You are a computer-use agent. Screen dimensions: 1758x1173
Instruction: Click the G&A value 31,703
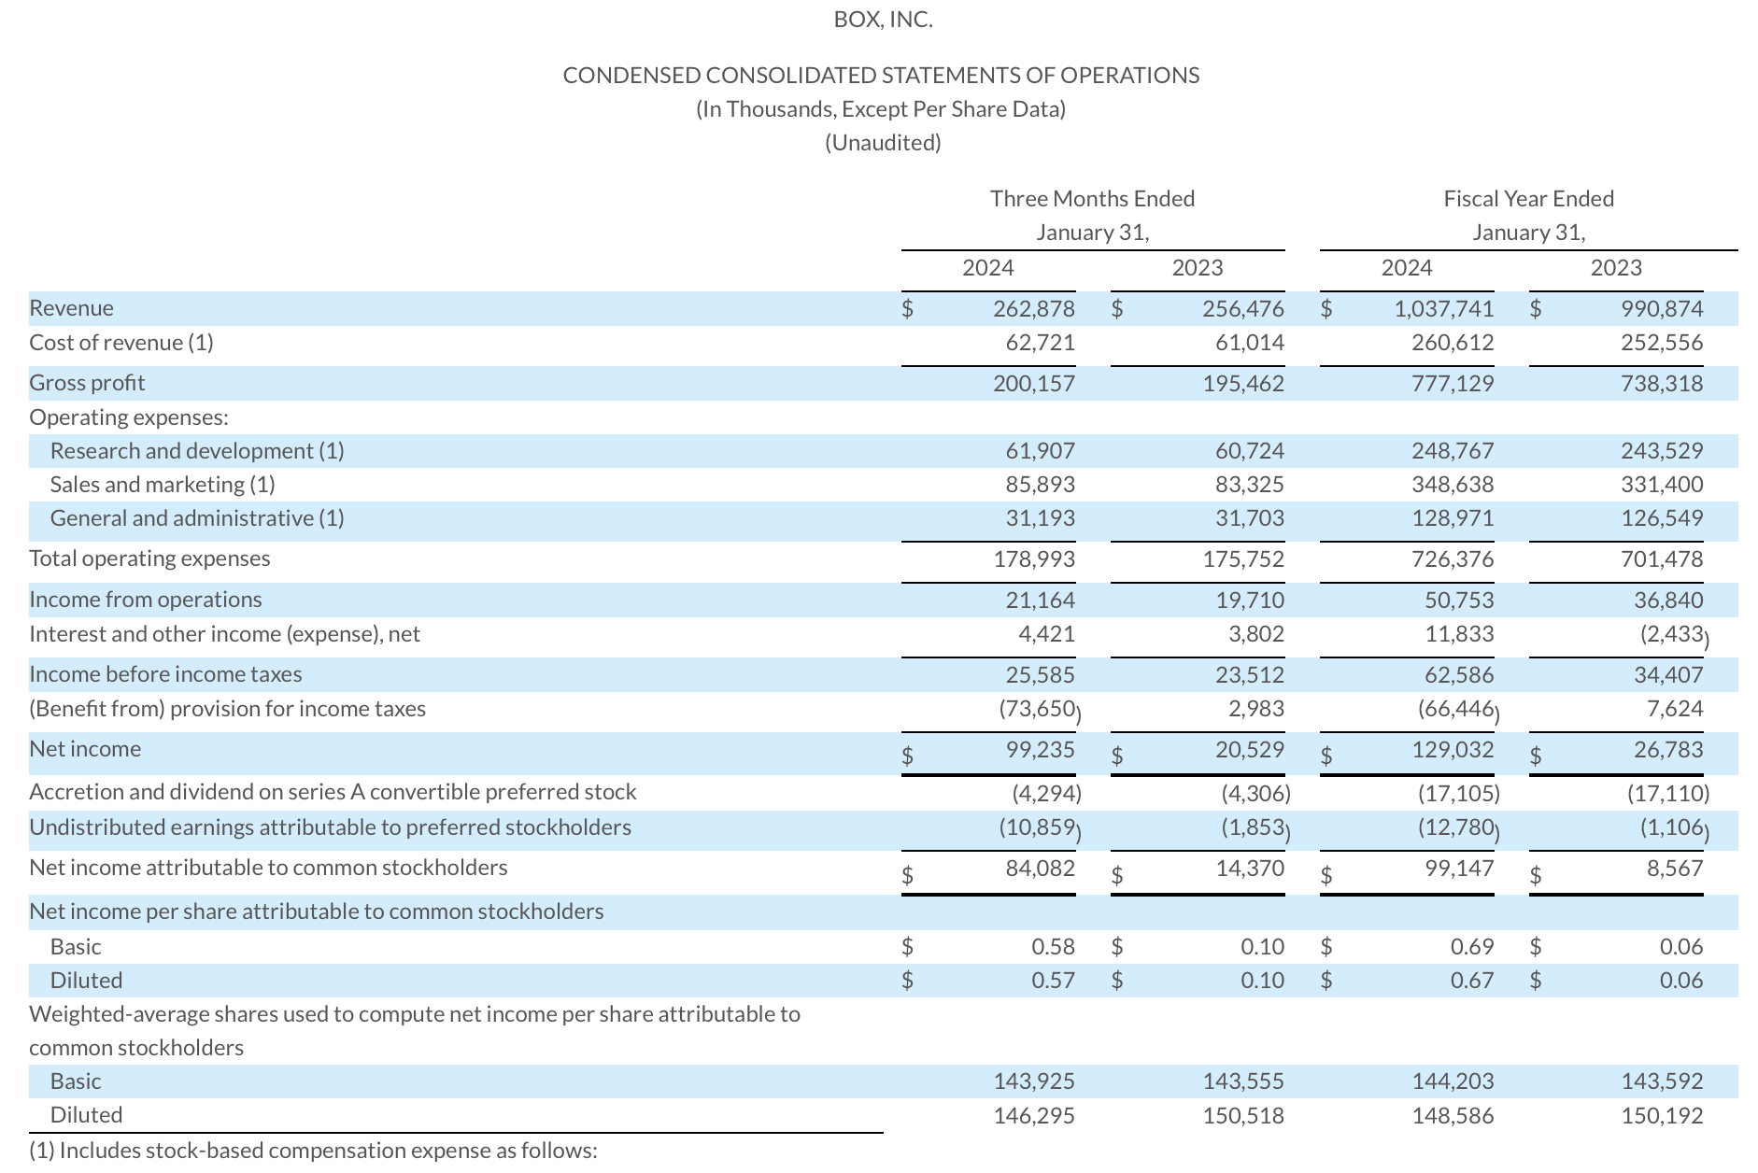1250,518
